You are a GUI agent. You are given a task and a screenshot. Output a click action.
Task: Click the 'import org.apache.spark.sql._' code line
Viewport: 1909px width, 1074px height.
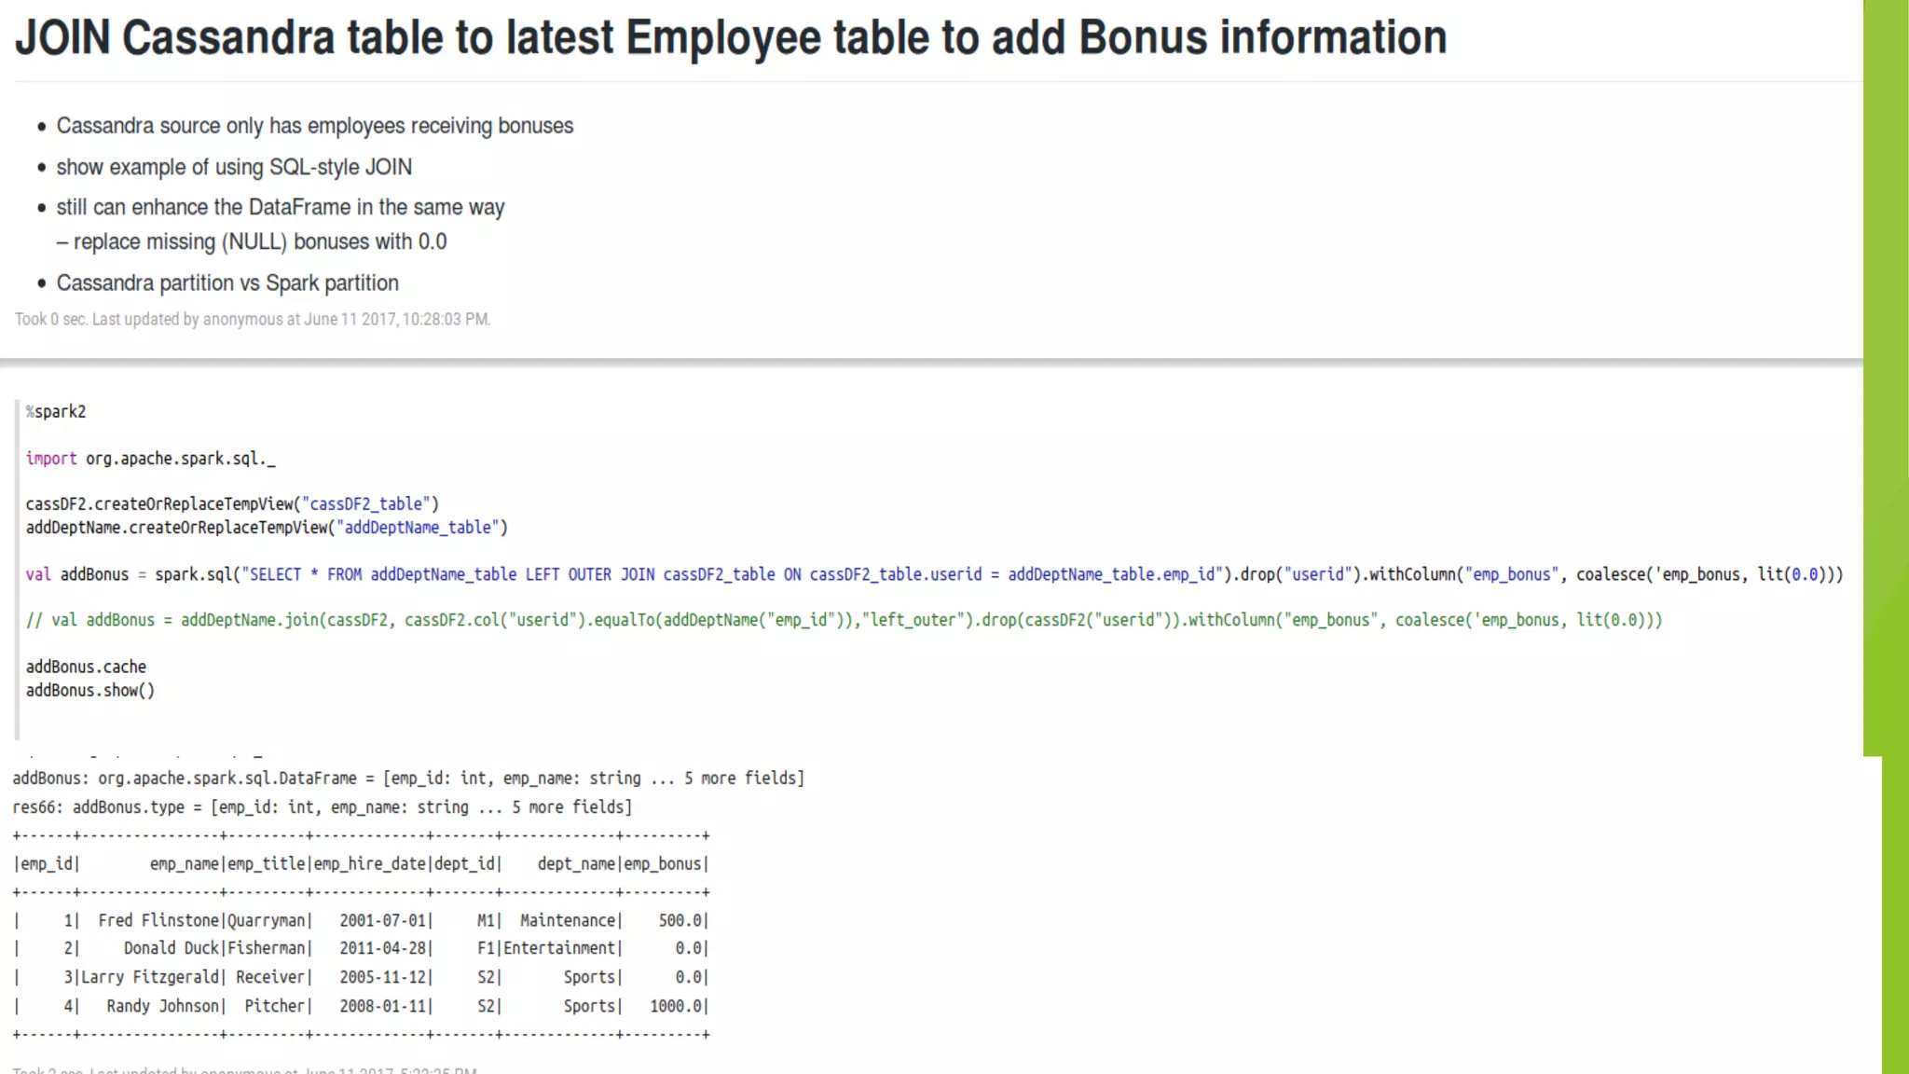[x=150, y=459]
